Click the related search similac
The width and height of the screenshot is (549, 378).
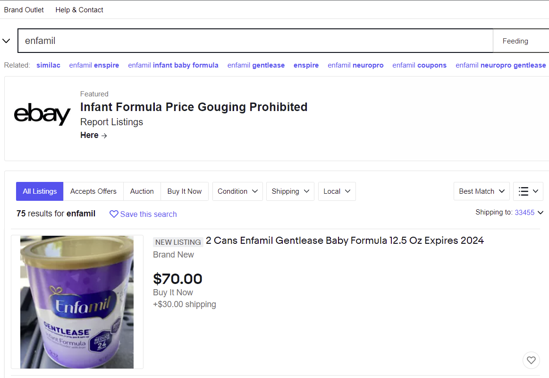coord(48,65)
